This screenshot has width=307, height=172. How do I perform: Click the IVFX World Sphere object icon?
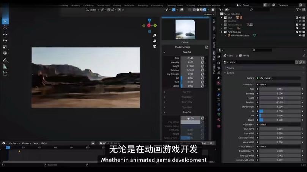click(x=229, y=36)
